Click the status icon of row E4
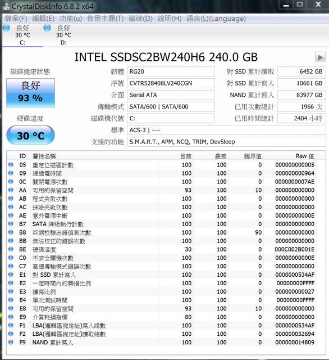 11,300
